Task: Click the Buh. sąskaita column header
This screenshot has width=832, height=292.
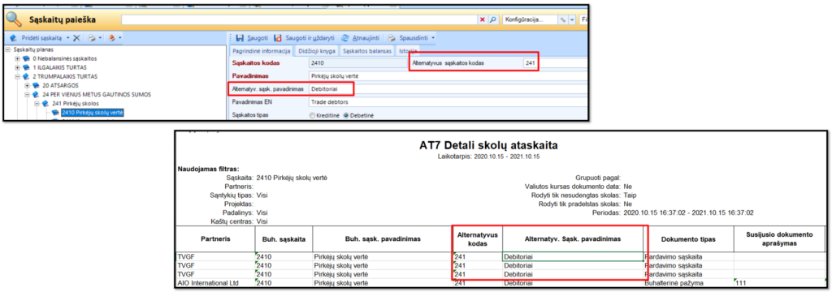Action: 284,239
